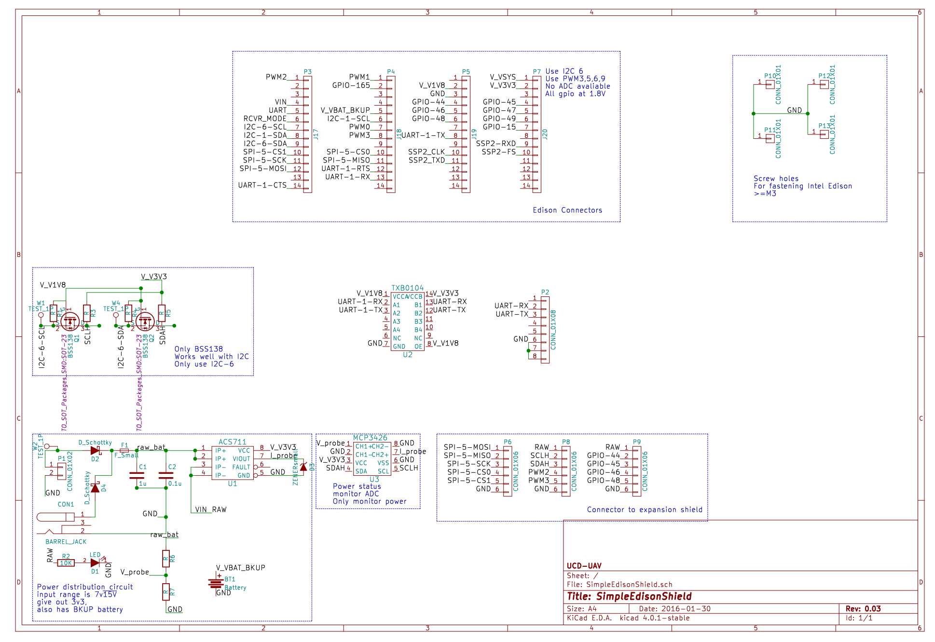
Task: Click resistor R6 symbol
Action: [x=166, y=559]
